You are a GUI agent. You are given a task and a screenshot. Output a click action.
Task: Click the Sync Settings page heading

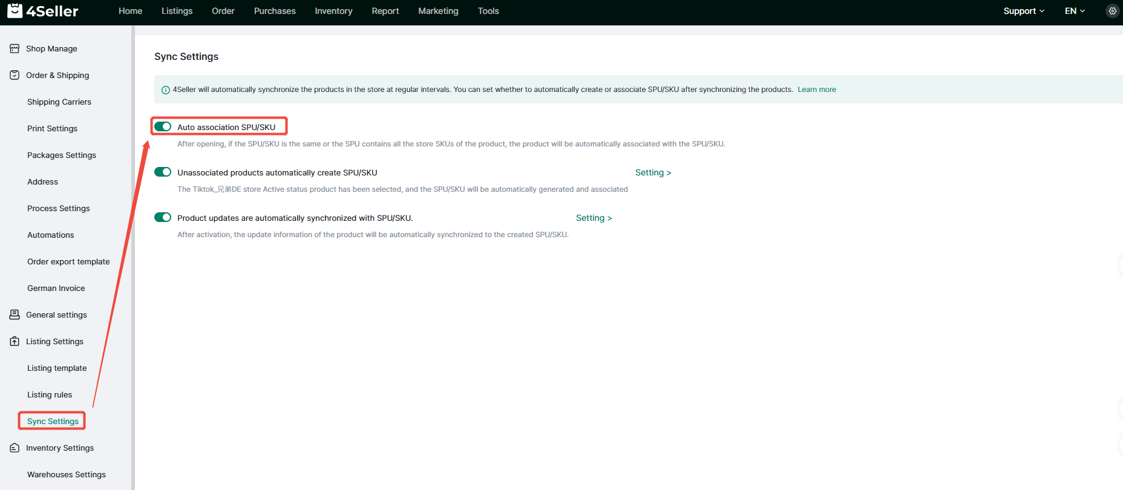coord(186,56)
